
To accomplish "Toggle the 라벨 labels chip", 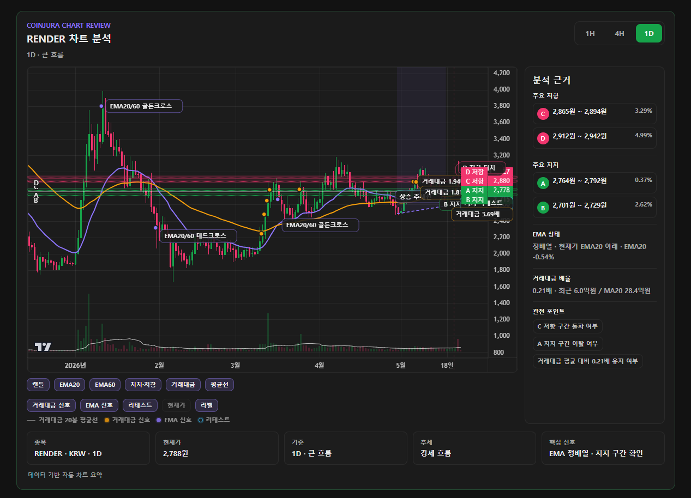I will [207, 405].
